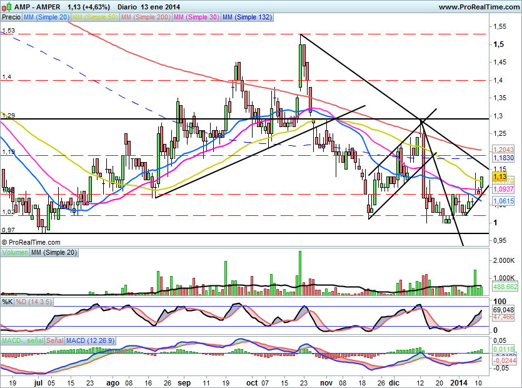The width and height of the screenshot is (522, 388).
Task: Open the %D (14 3 5) stochastic label
Action: 34,302
